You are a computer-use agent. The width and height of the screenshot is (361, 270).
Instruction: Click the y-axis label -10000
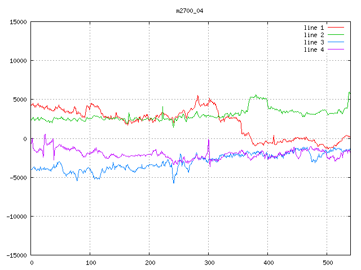point(17,217)
